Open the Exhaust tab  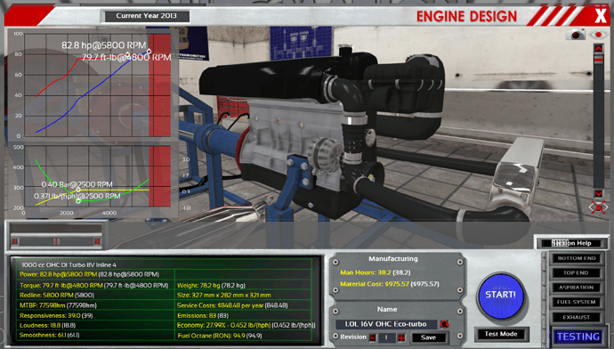click(577, 317)
